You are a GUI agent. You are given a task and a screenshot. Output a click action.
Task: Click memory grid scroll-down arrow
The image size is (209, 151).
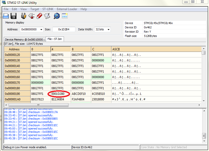[203, 101]
